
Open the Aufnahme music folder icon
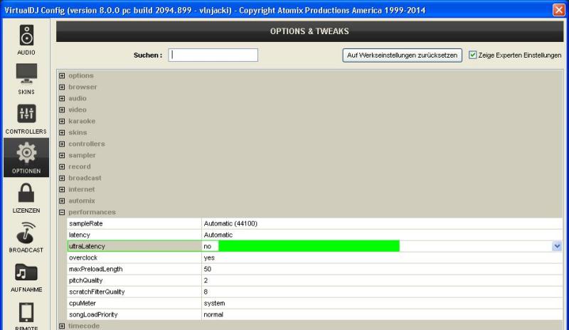pos(26,272)
